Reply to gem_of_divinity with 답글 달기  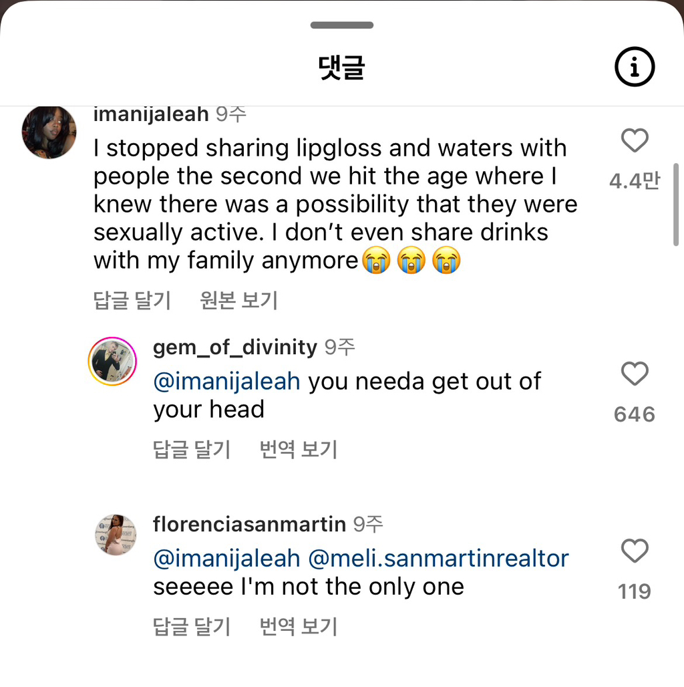[192, 449]
